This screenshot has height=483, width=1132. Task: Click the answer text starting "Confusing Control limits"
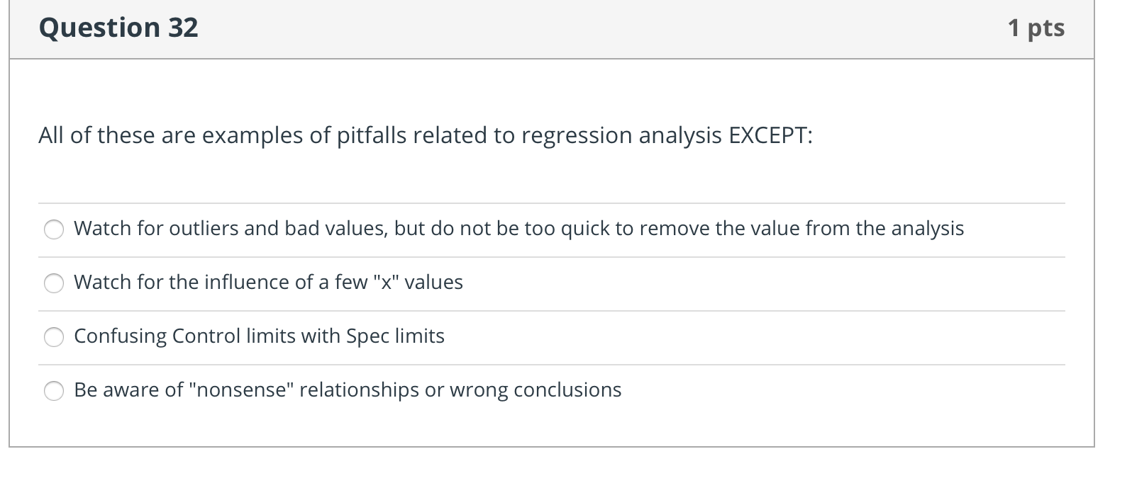tap(259, 336)
